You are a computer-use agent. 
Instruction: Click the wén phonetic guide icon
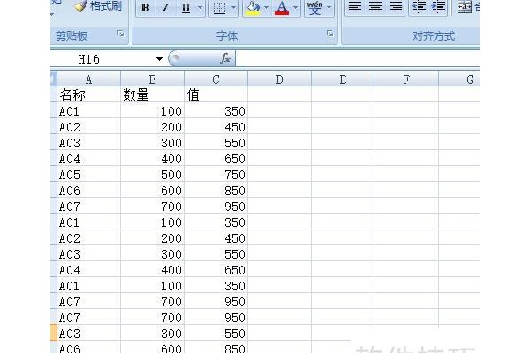point(314,7)
